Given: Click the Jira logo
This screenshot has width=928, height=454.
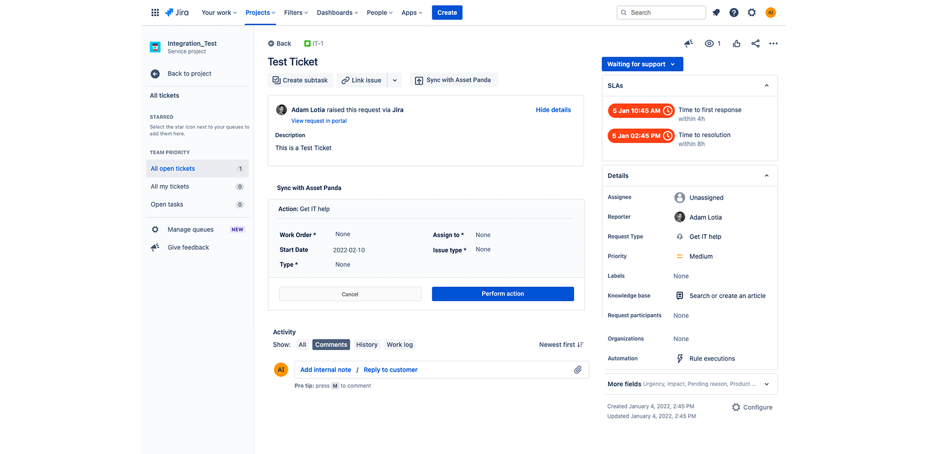Looking at the screenshot, I should click(x=177, y=13).
